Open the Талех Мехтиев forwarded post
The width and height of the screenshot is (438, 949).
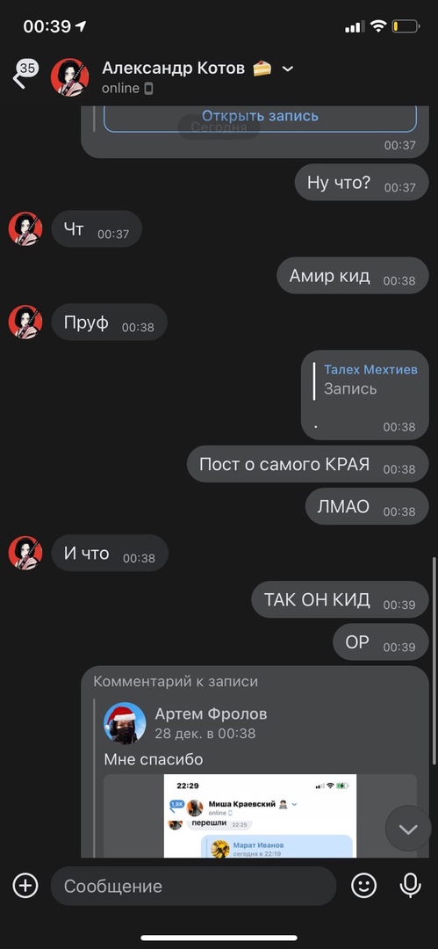(365, 395)
